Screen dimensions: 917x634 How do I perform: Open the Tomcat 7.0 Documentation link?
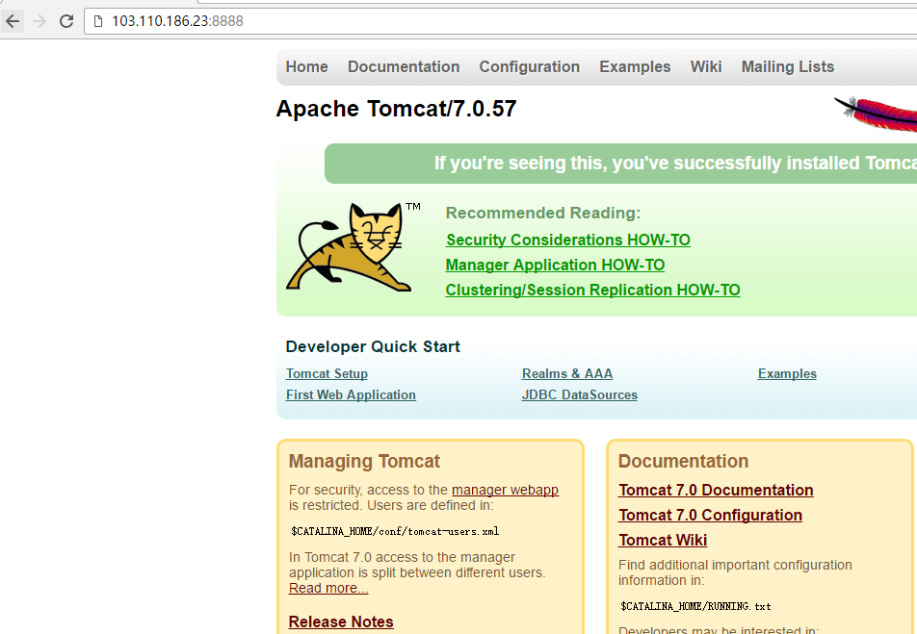(716, 491)
